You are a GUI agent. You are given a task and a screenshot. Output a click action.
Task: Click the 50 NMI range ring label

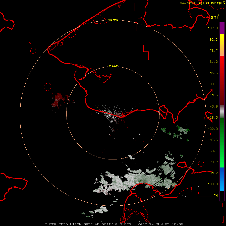coord(113,66)
